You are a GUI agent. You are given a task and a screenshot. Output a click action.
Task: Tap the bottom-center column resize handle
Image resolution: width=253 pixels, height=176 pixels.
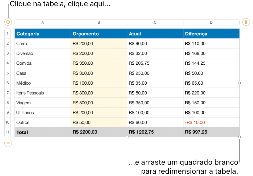(x=127, y=137)
